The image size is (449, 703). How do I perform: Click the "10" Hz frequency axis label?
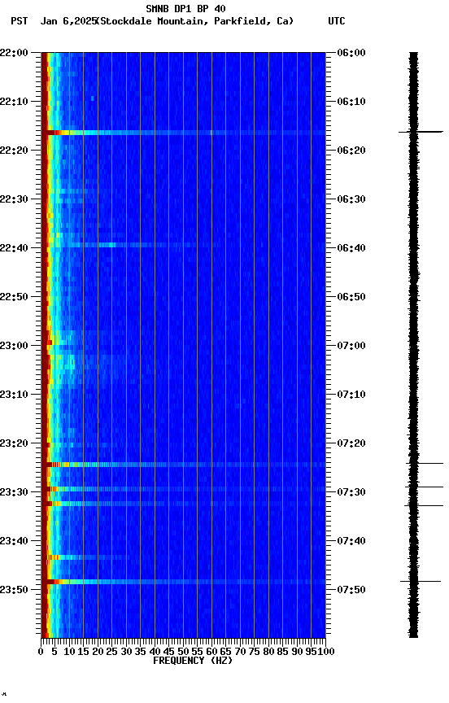tap(69, 652)
